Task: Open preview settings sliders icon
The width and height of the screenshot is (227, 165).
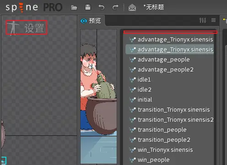Action: [x=203, y=20]
